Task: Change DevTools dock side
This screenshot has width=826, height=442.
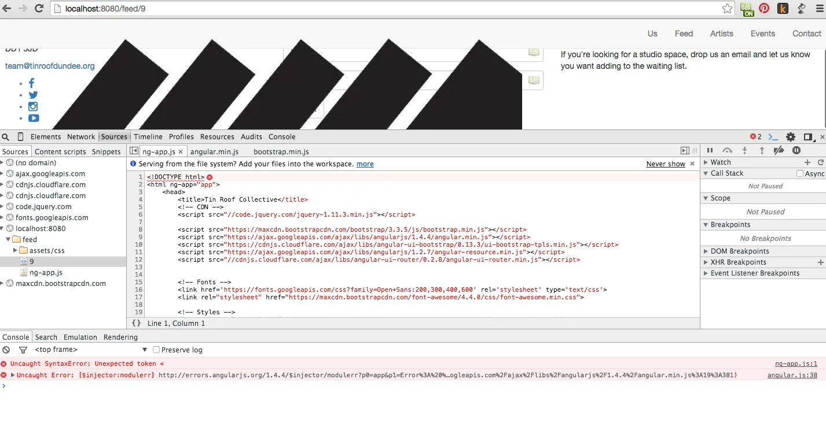Action: [x=808, y=137]
